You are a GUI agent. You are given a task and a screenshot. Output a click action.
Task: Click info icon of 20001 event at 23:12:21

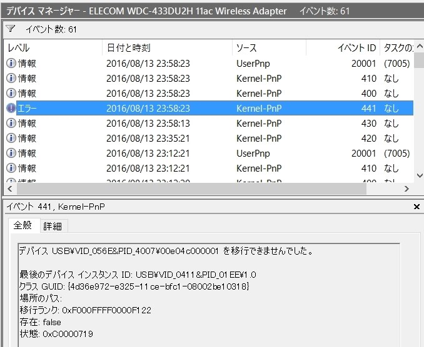coord(11,154)
